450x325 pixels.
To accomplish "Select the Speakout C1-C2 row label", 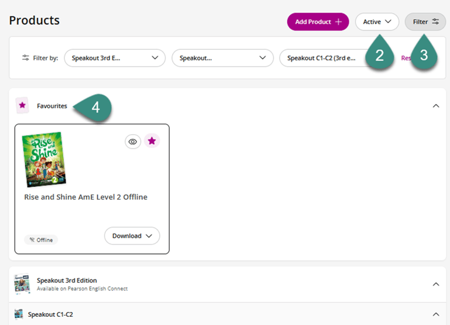I will [x=50, y=314].
